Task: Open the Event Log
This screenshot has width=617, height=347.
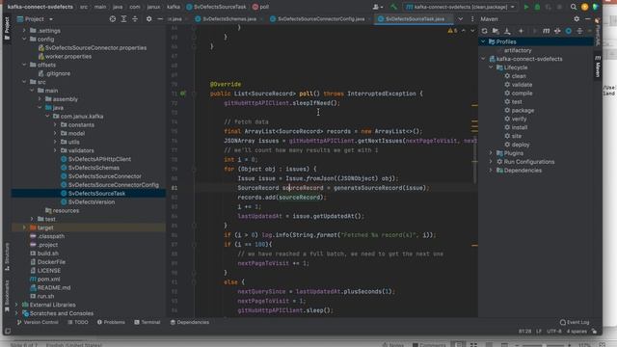Action: point(575,322)
